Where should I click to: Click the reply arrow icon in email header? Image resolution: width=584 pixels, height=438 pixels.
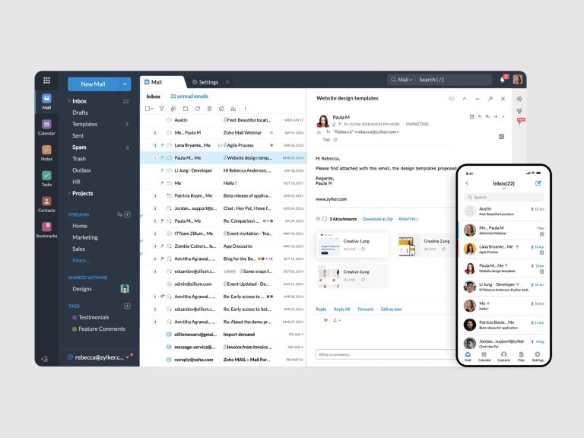pyautogui.click(x=480, y=116)
